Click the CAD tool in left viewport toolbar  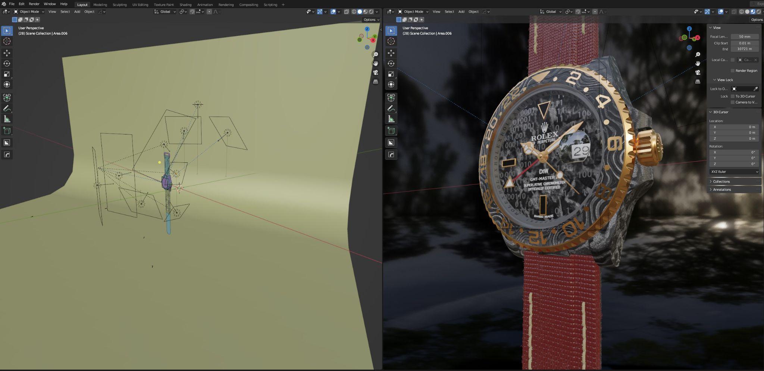[x=7, y=97]
